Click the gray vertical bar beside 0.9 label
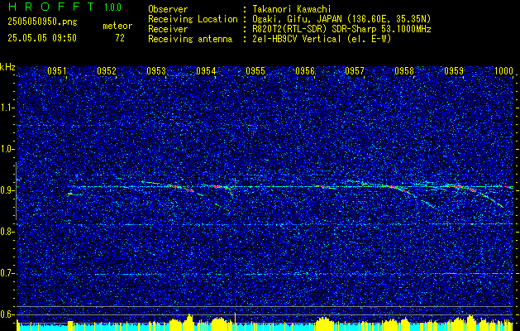Image resolution: width=520 pixels, height=331 pixels. (x=16, y=191)
